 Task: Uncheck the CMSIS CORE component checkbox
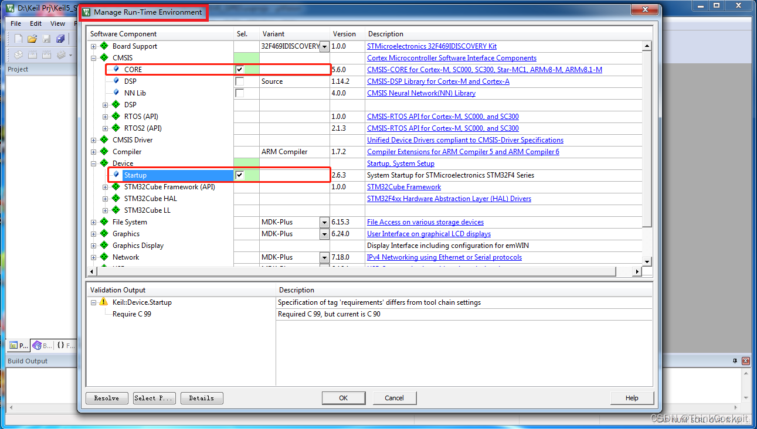point(239,69)
